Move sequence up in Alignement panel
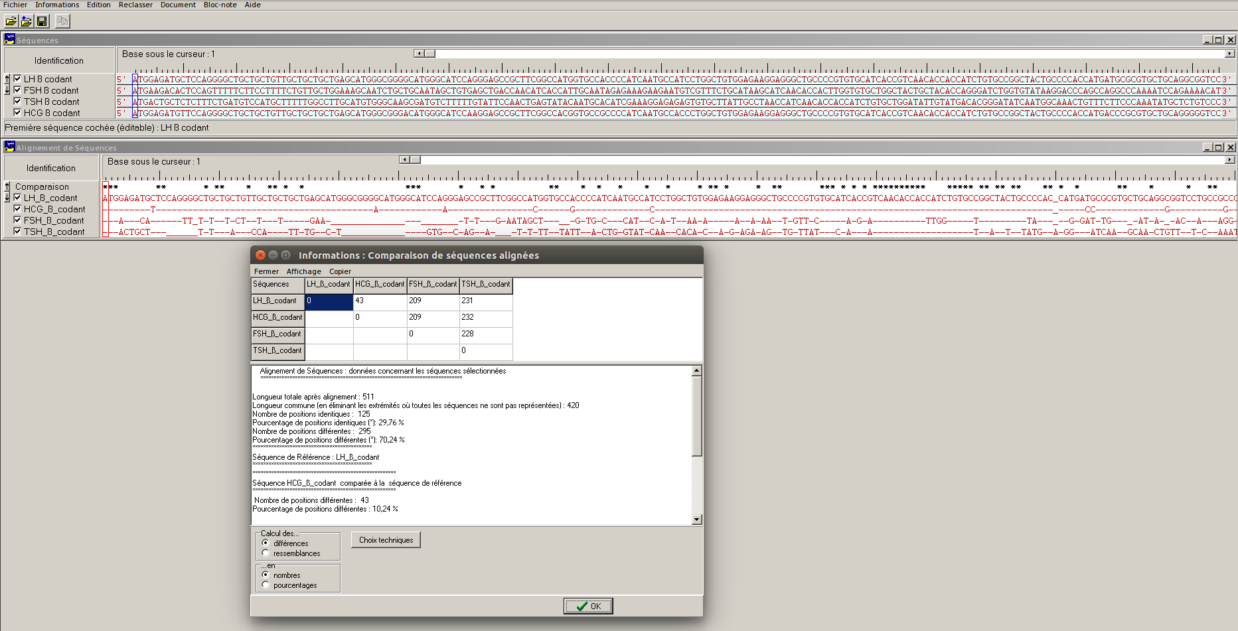Image resolution: width=1238 pixels, height=631 pixels. pos(7,186)
